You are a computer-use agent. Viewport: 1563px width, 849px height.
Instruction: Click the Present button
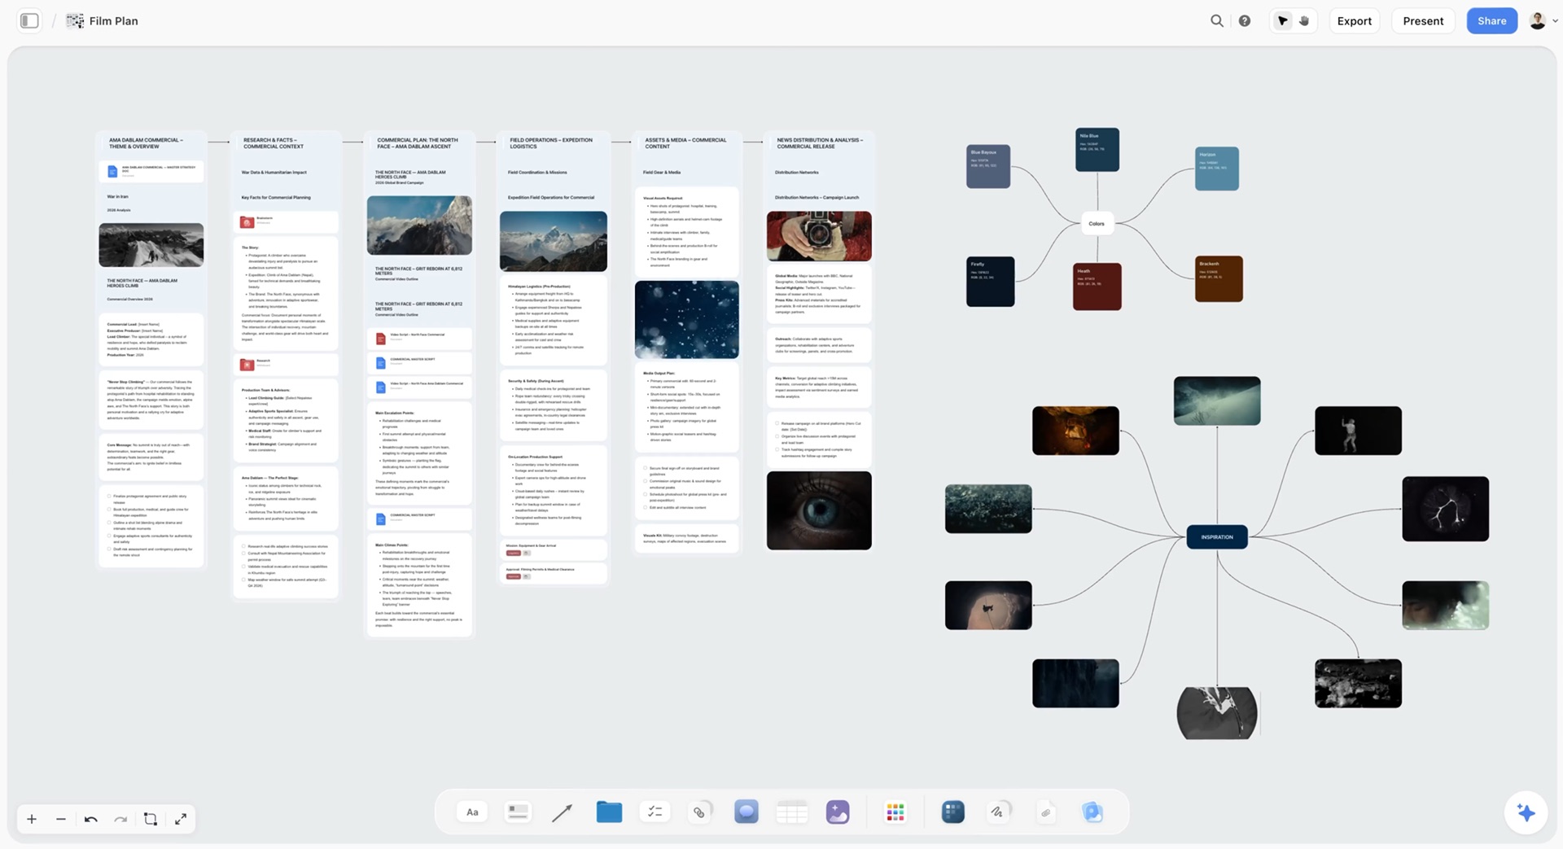pyautogui.click(x=1423, y=21)
